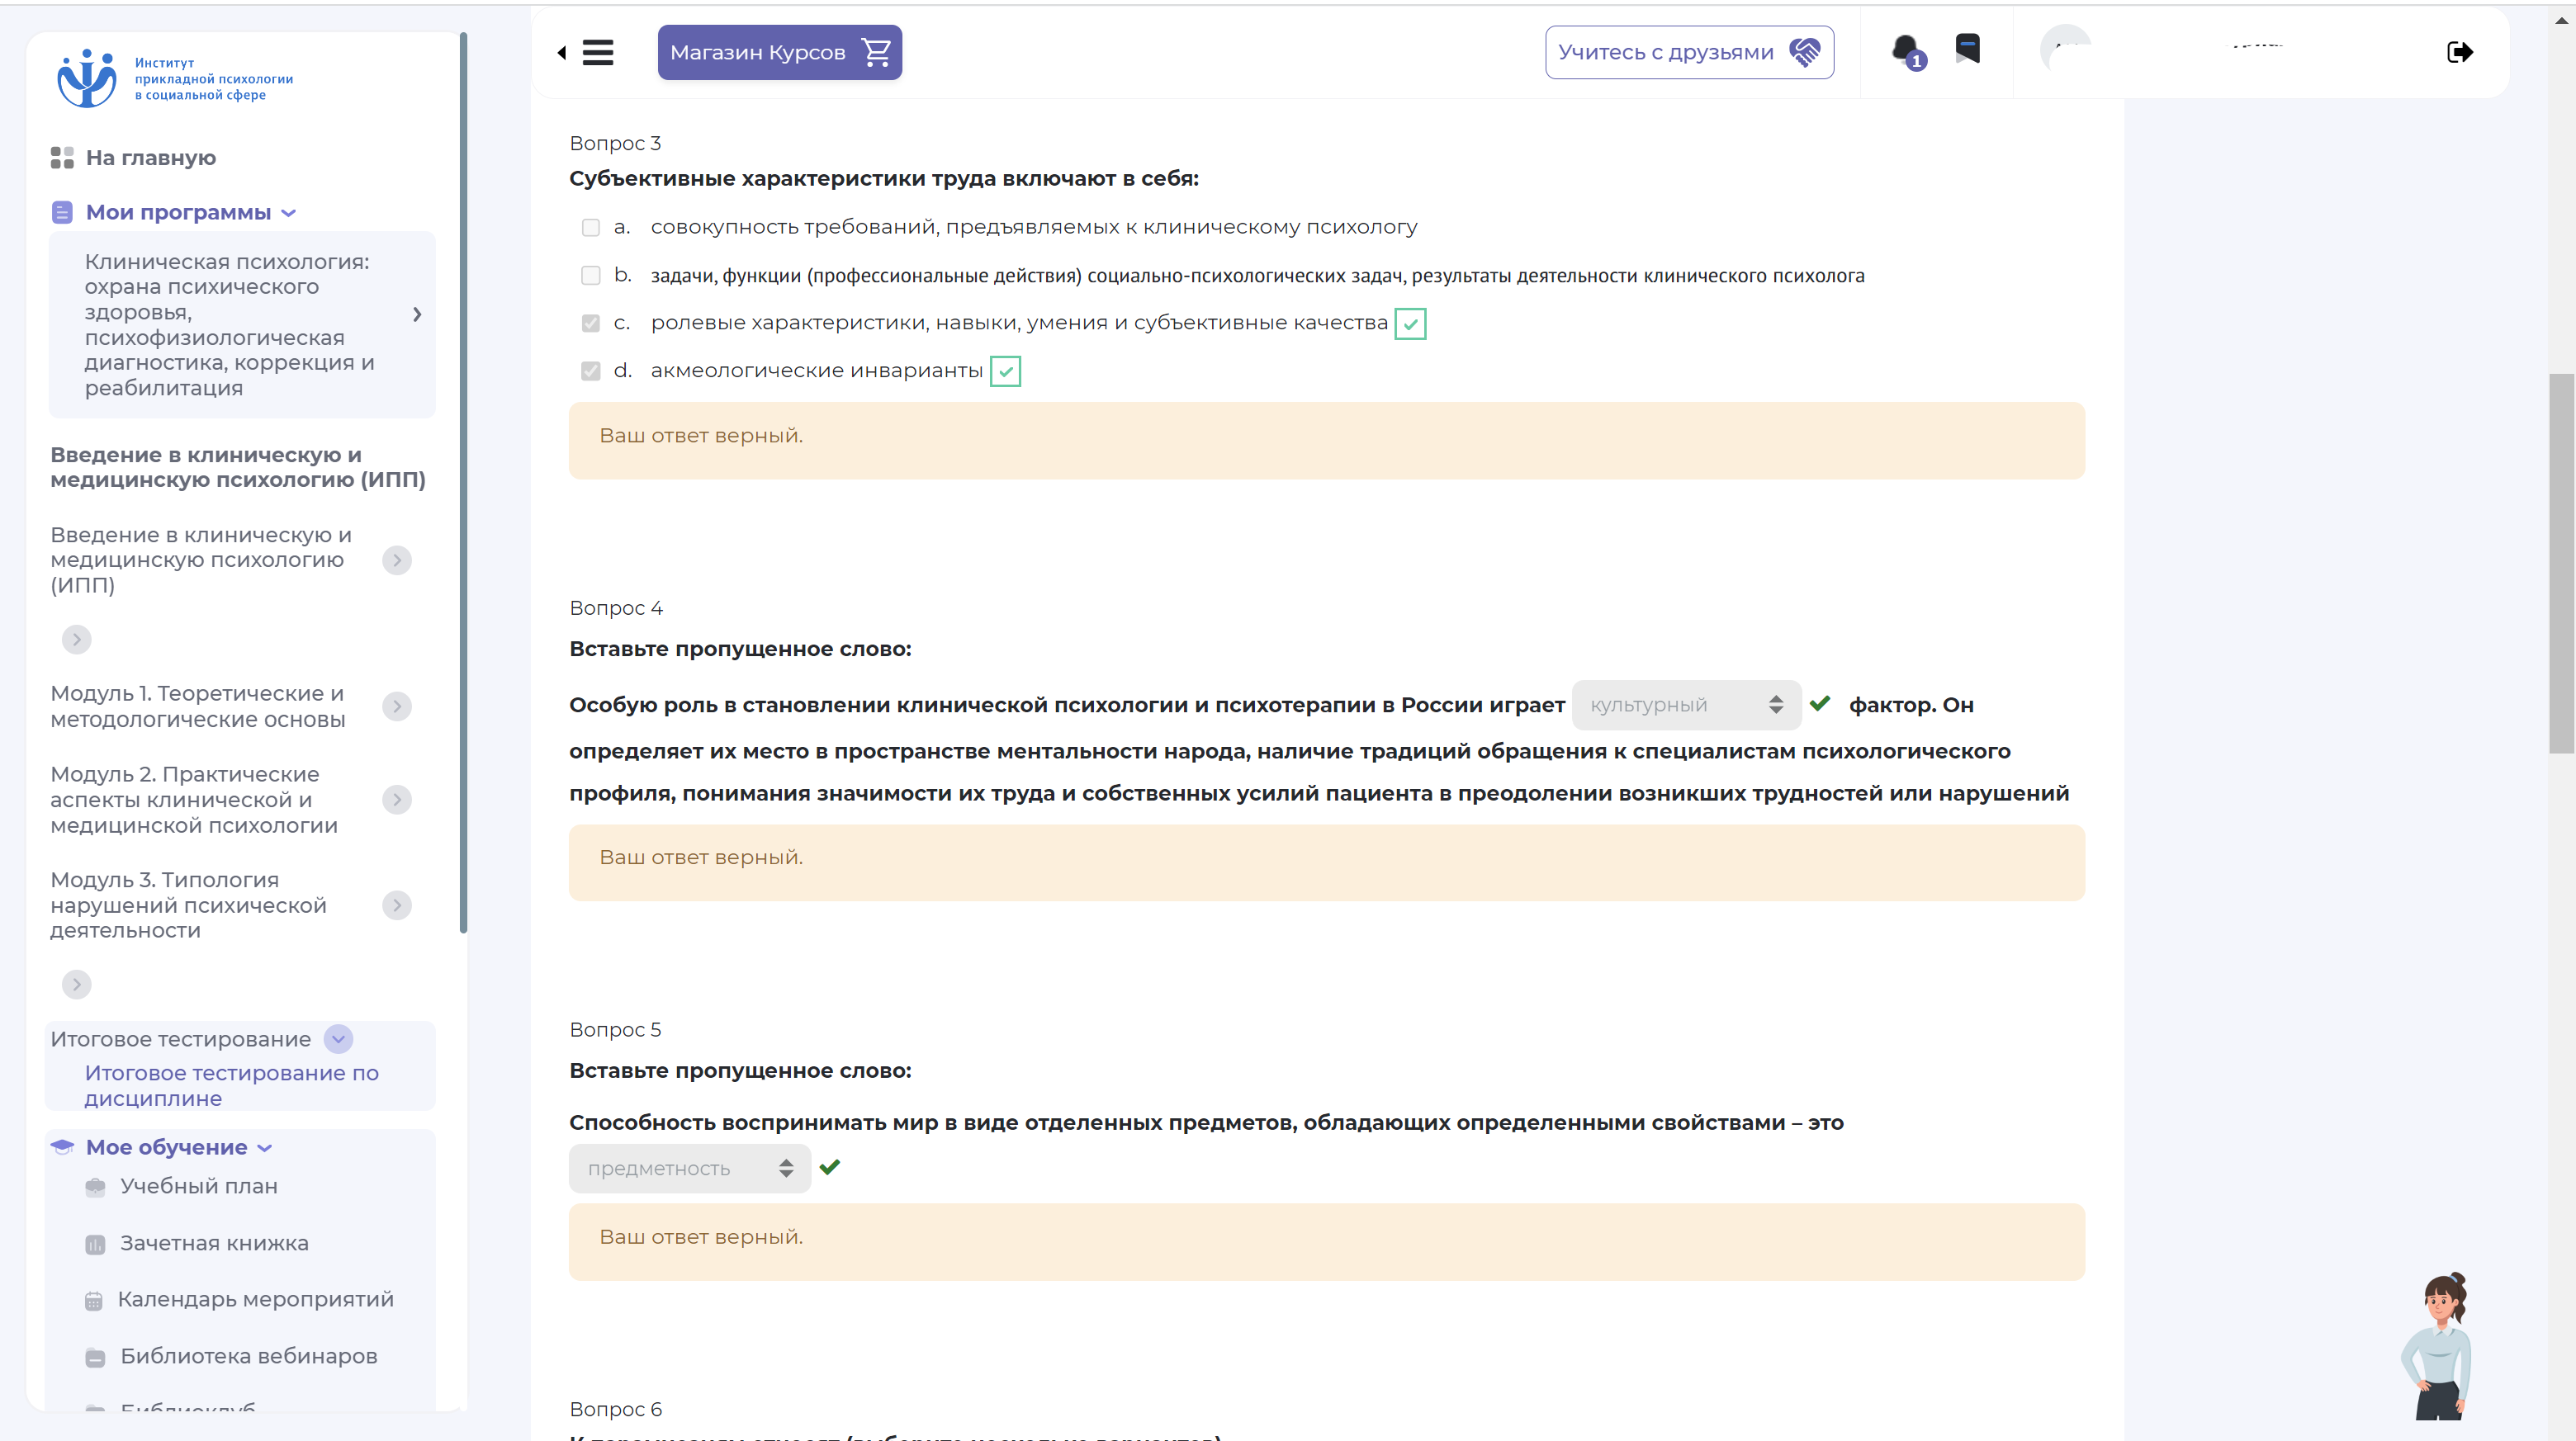The height and width of the screenshot is (1441, 2576).
Task: Click green check beside культурный dropdown
Action: (1820, 703)
